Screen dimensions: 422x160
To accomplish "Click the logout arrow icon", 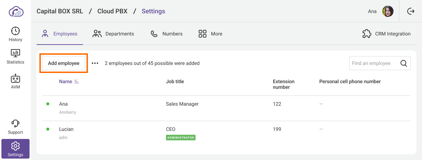I will [410, 11].
